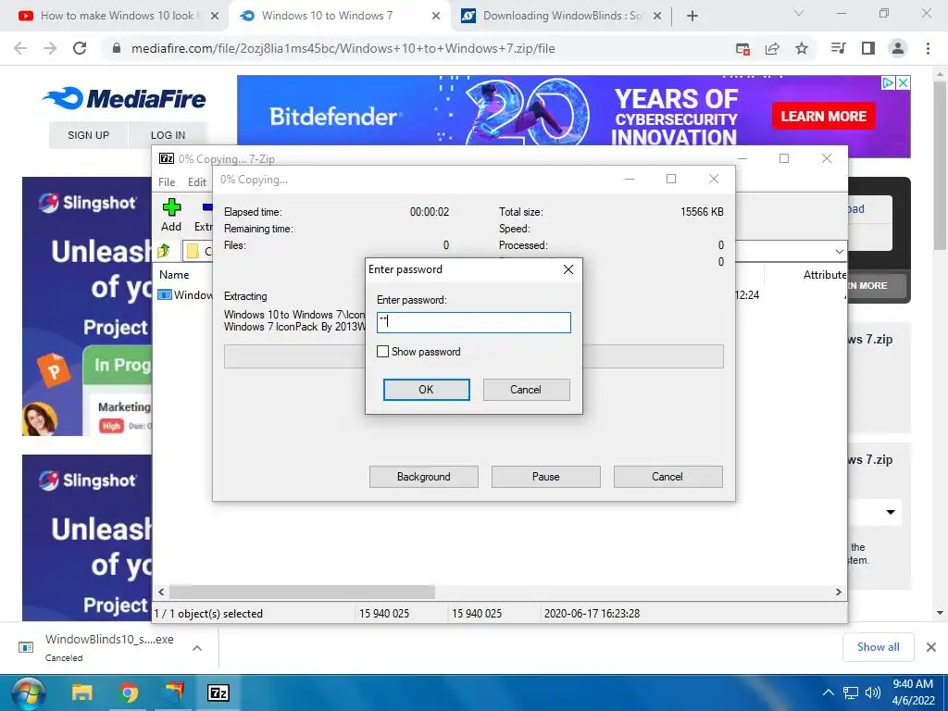
Task: Click the 7-Zip horizontal scrollbar thumb
Action: click(302, 592)
